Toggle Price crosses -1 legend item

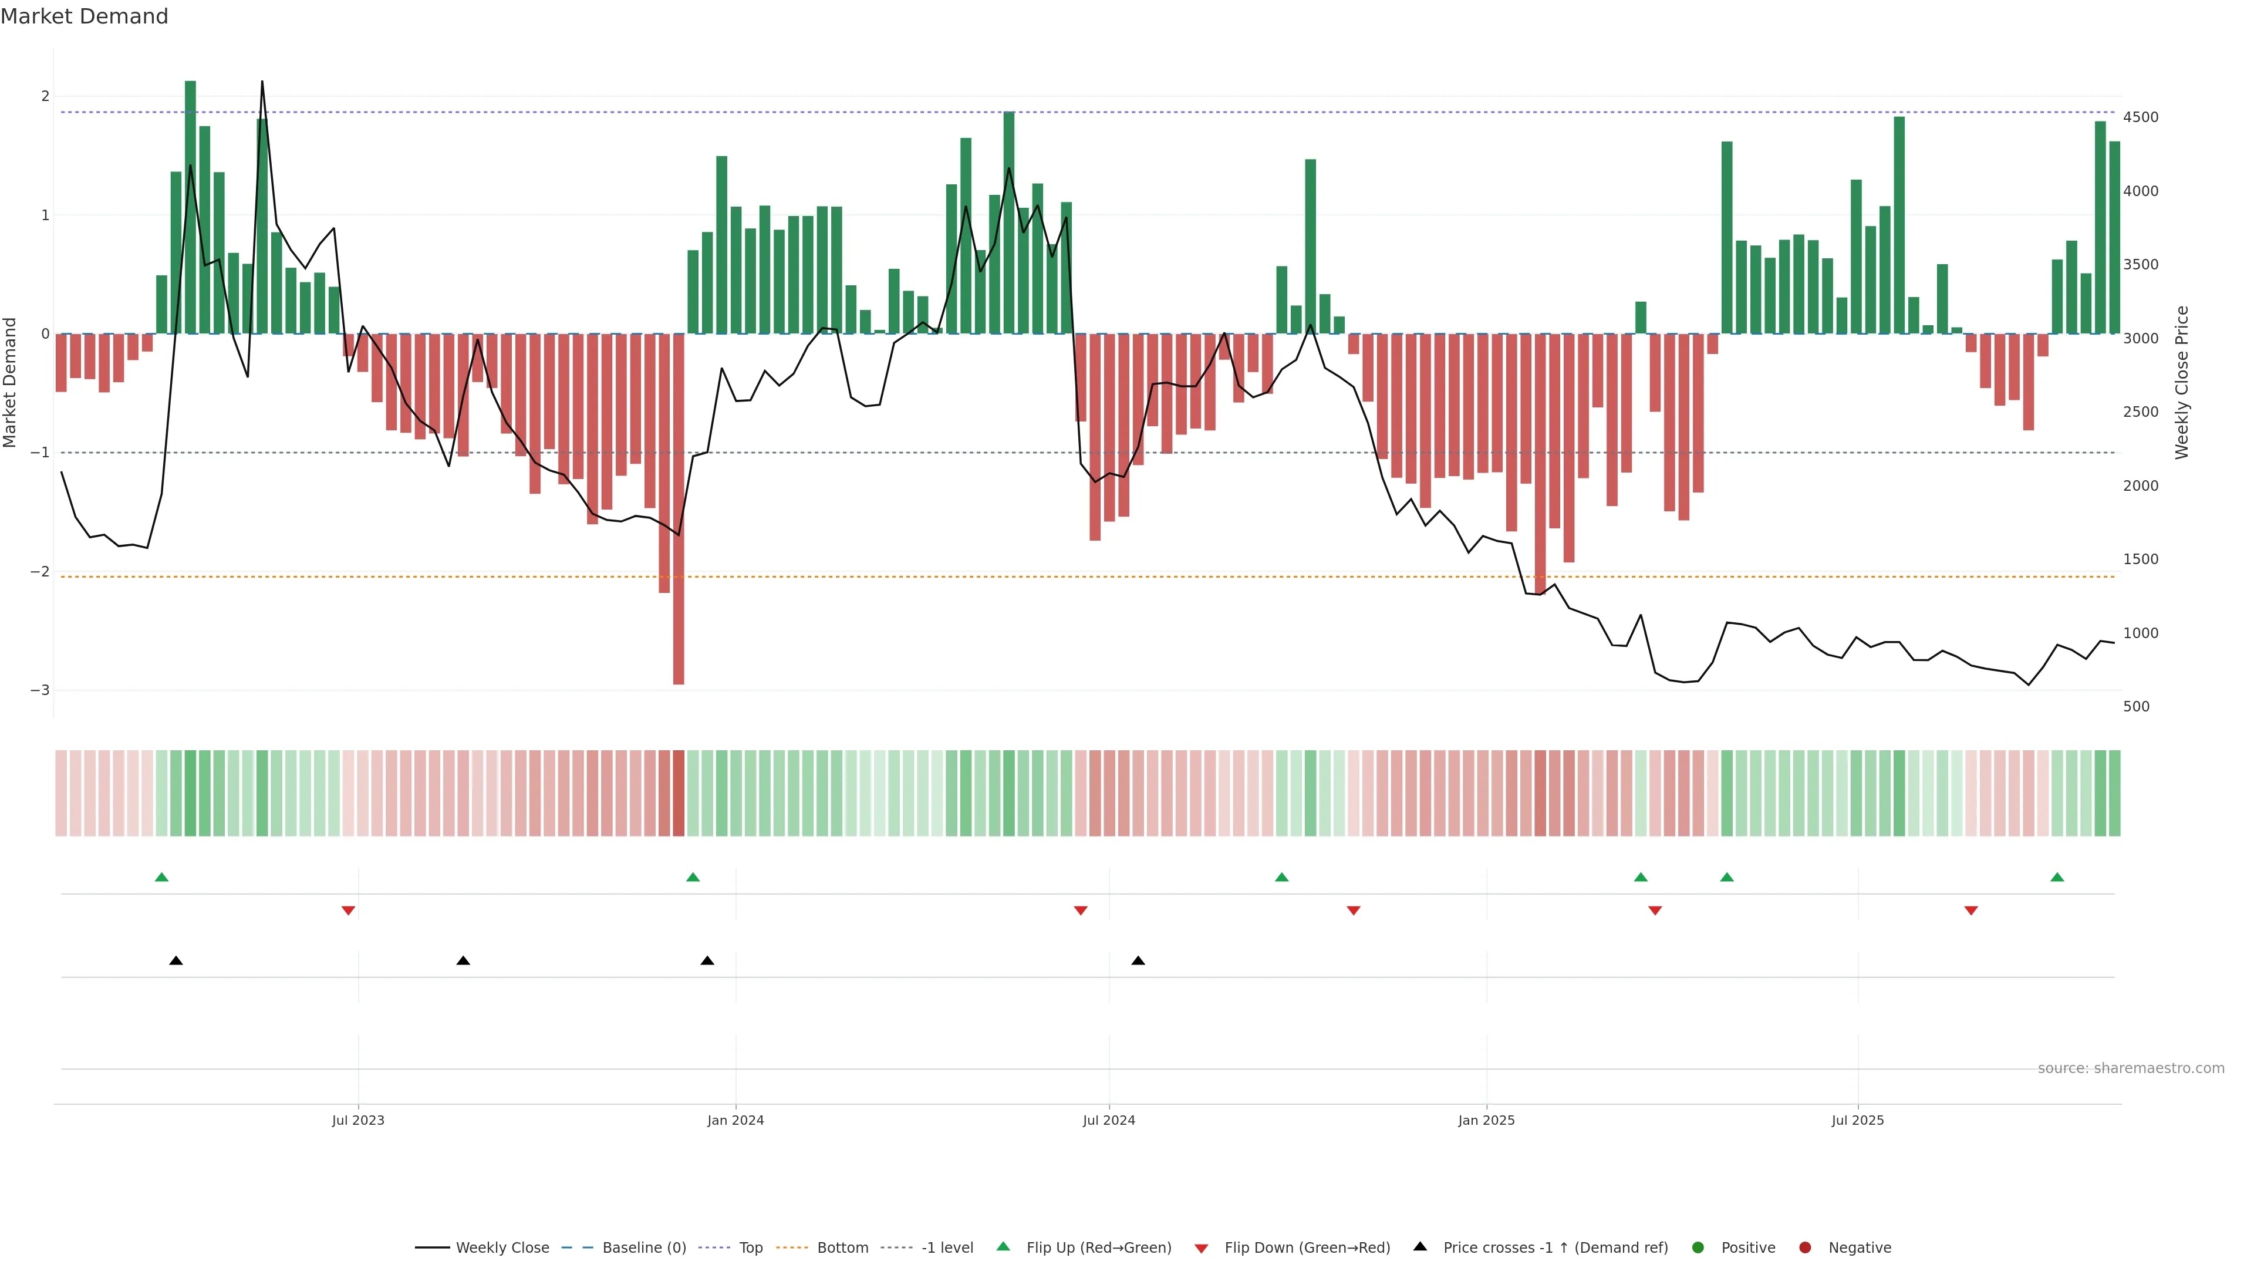1555,1248
